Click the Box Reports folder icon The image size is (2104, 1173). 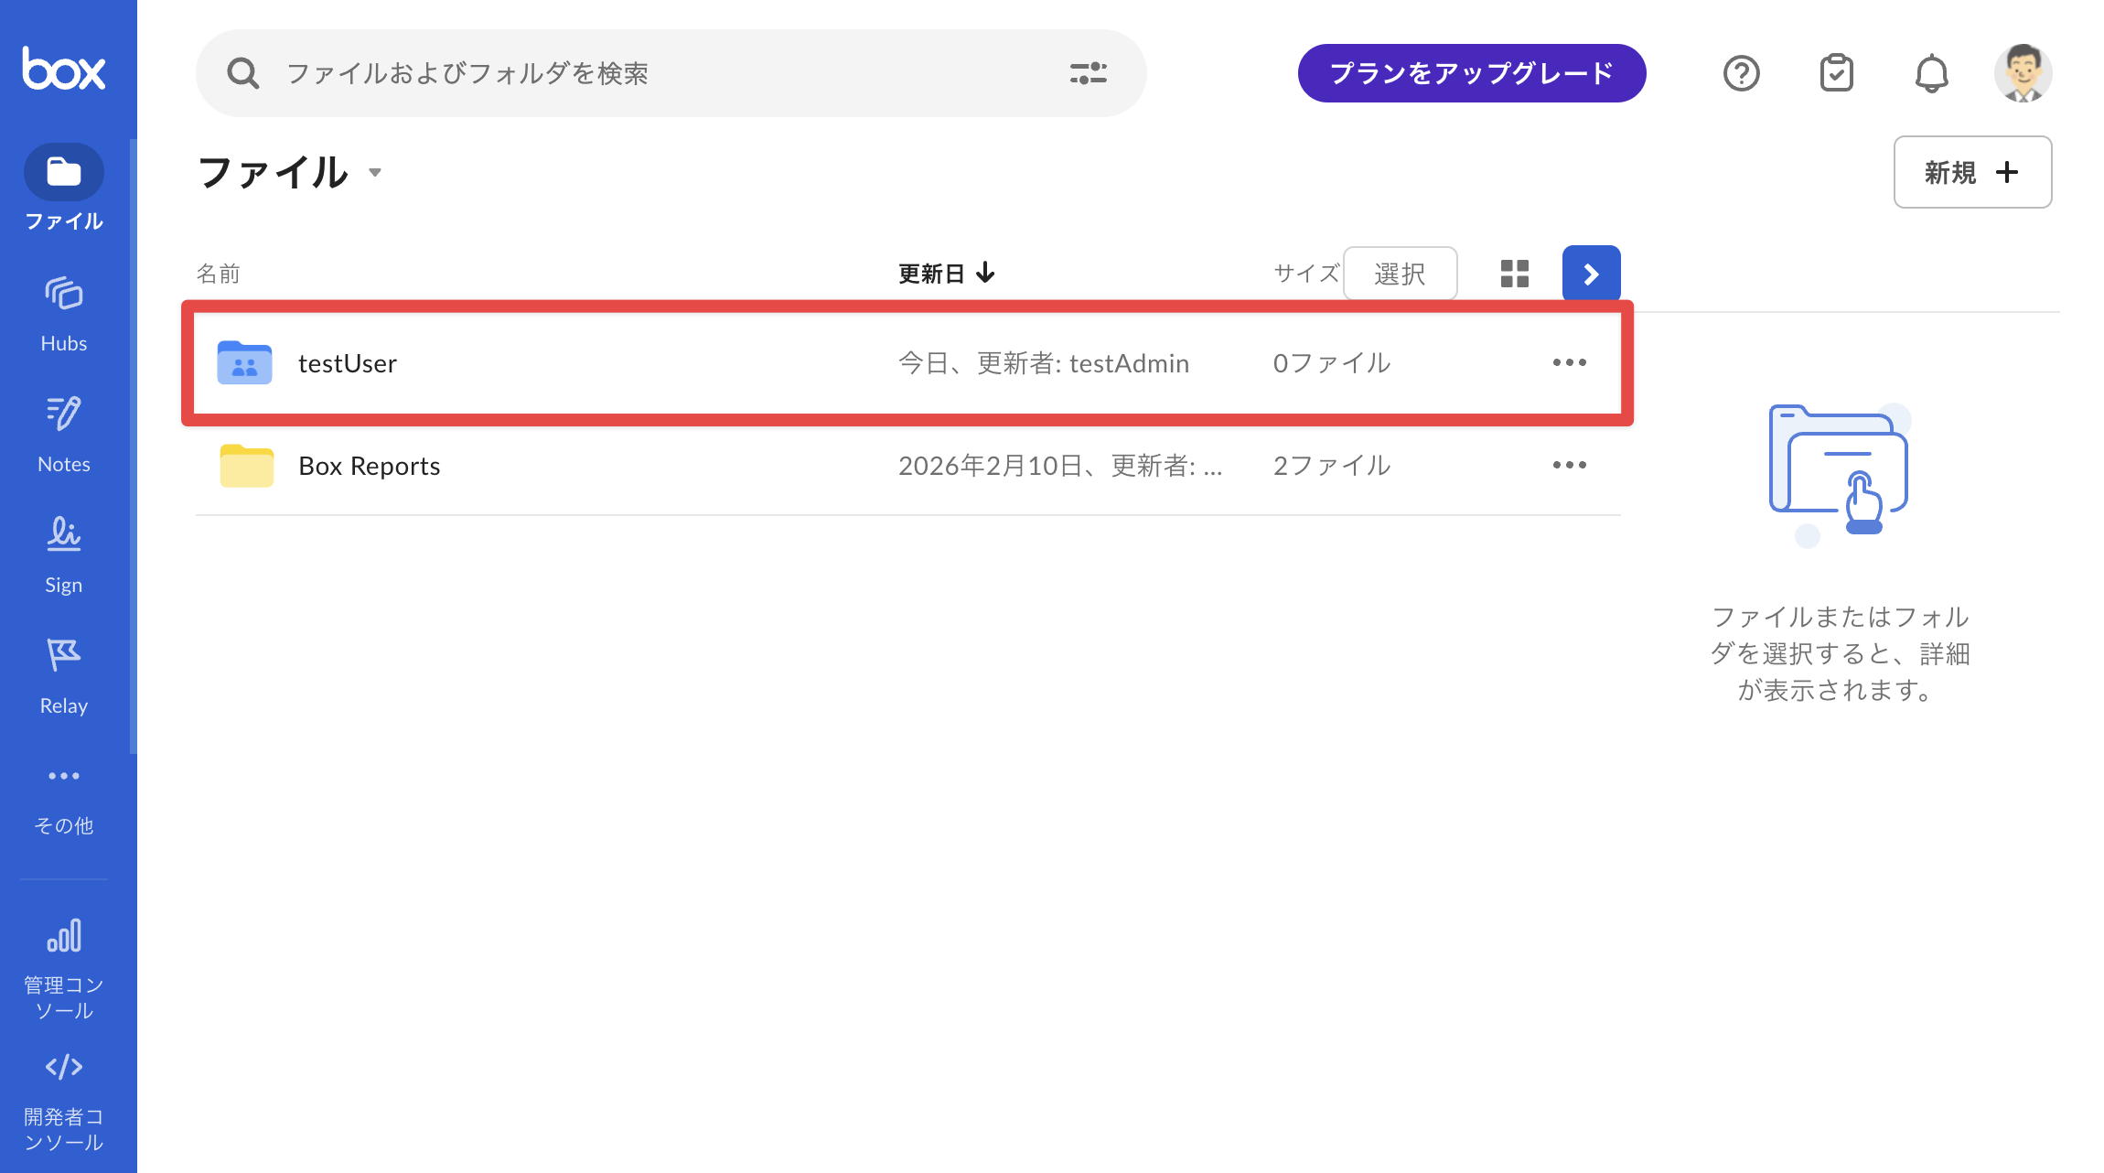pos(247,466)
